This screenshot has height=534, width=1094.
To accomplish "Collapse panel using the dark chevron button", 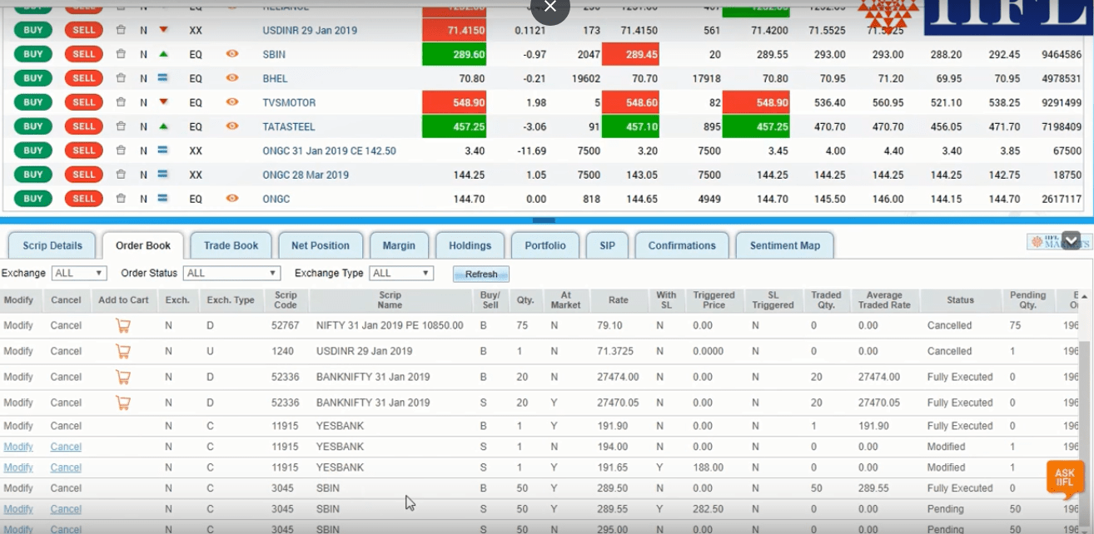I will click(1072, 240).
